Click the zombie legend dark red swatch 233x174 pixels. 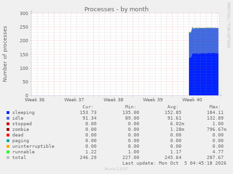point(8,129)
